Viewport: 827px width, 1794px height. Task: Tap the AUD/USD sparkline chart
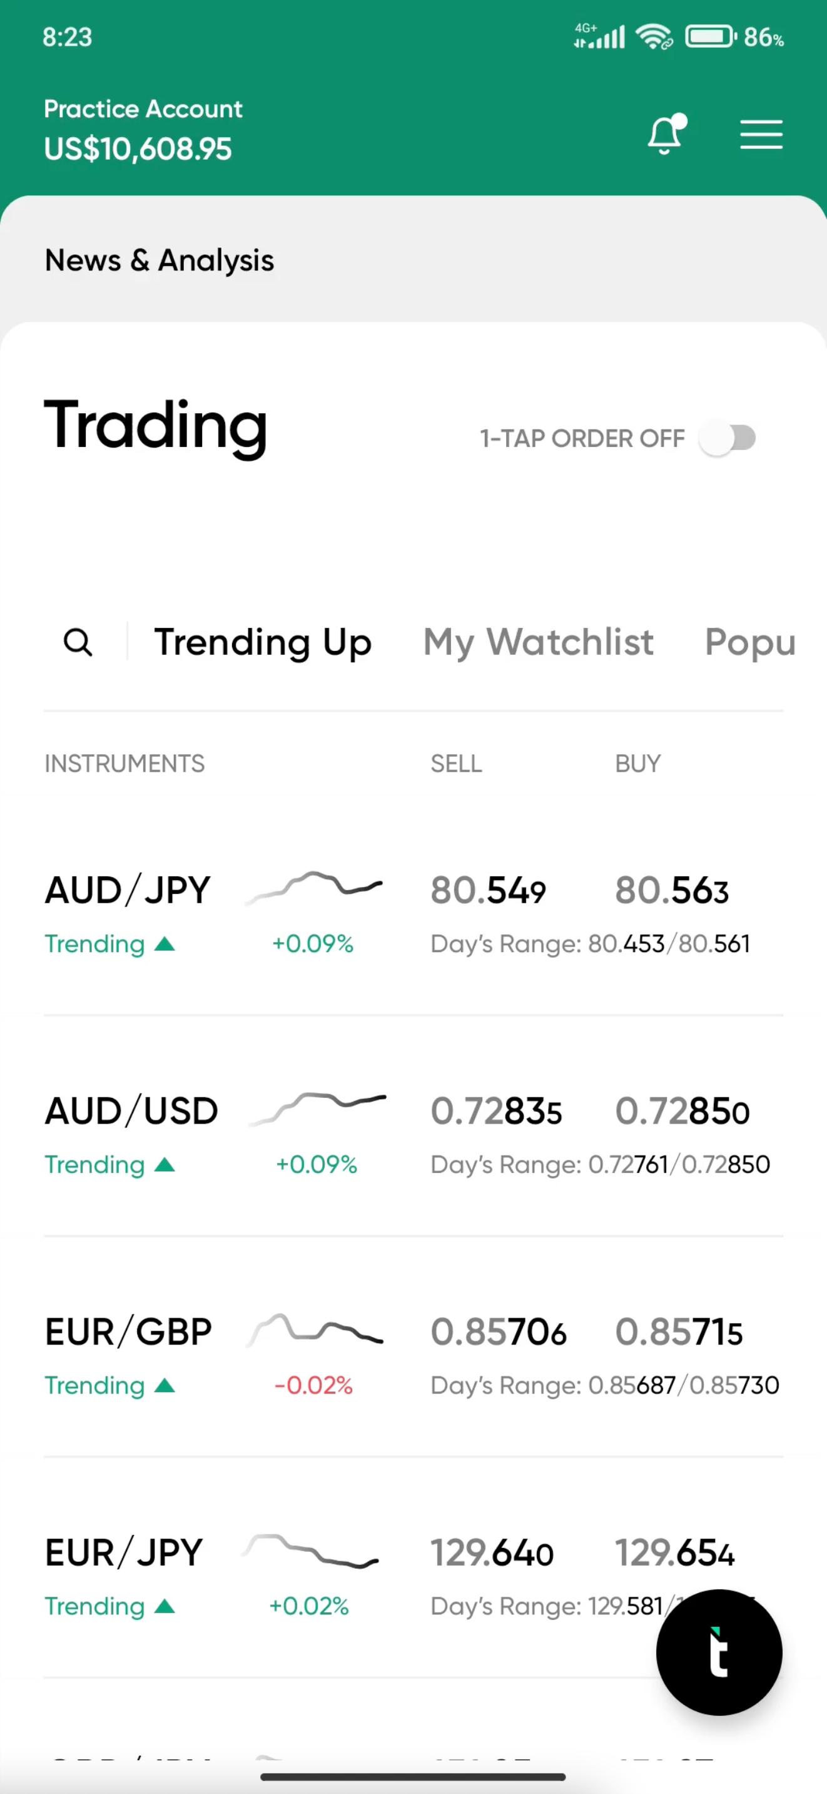pyautogui.click(x=317, y=1108)
